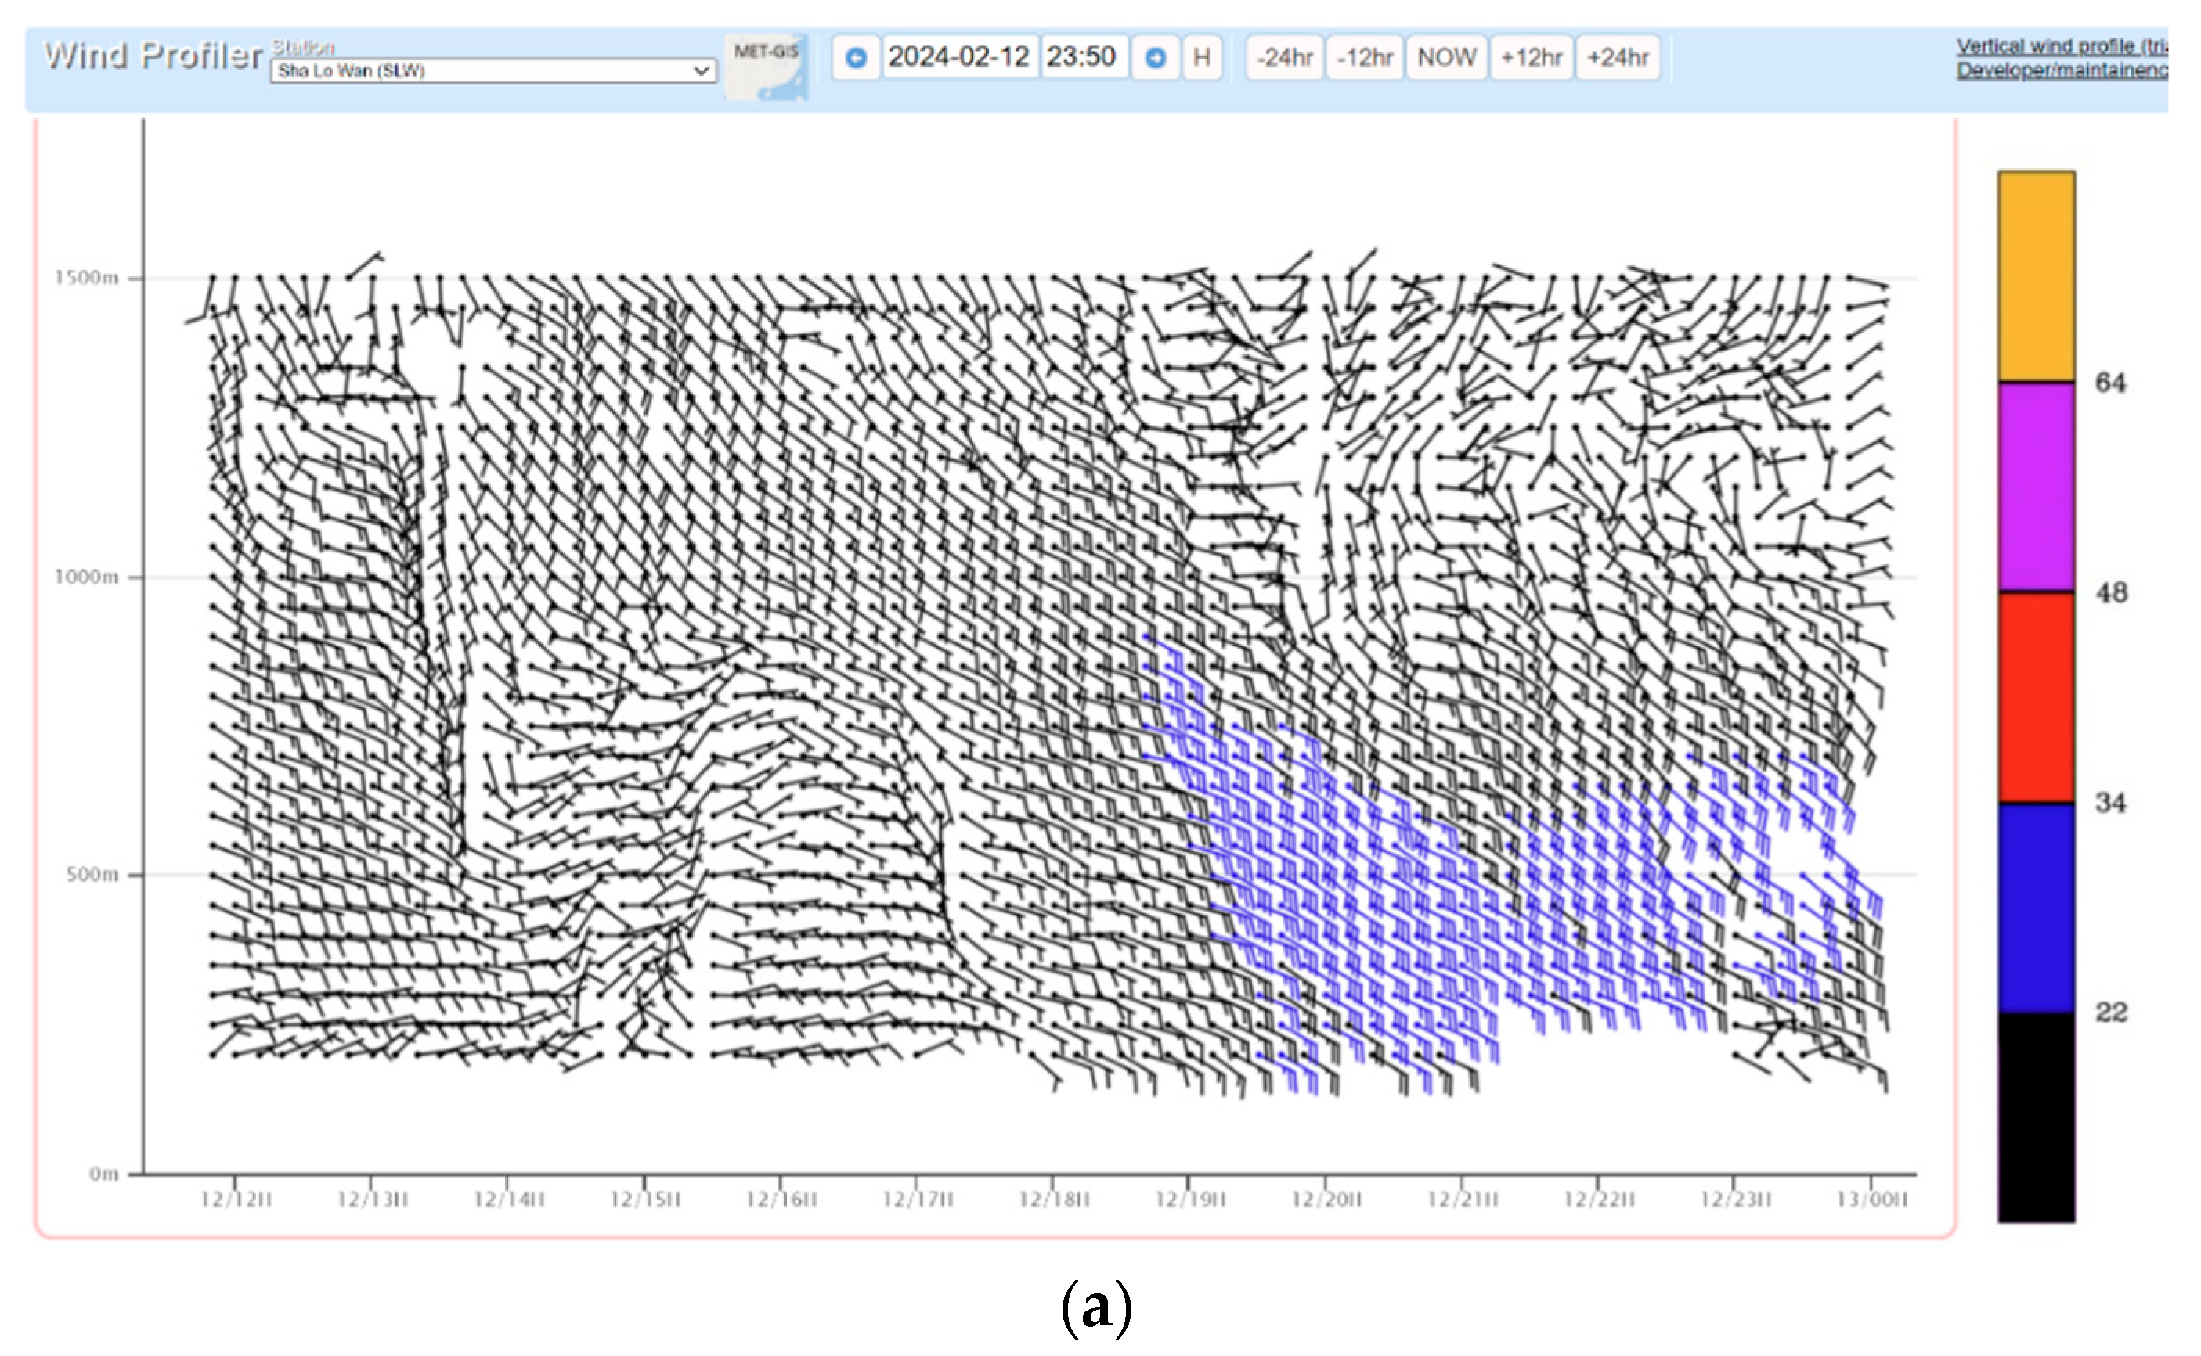Click the legend value 64
The width and height of the screenshot is (2201, 1356).
point(2110,383)
